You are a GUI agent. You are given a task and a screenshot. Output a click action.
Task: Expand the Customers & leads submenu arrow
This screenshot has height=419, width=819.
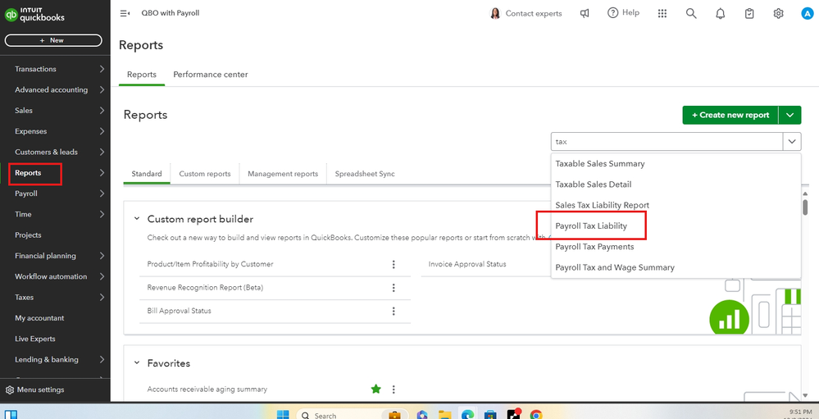tap(102, 152)
